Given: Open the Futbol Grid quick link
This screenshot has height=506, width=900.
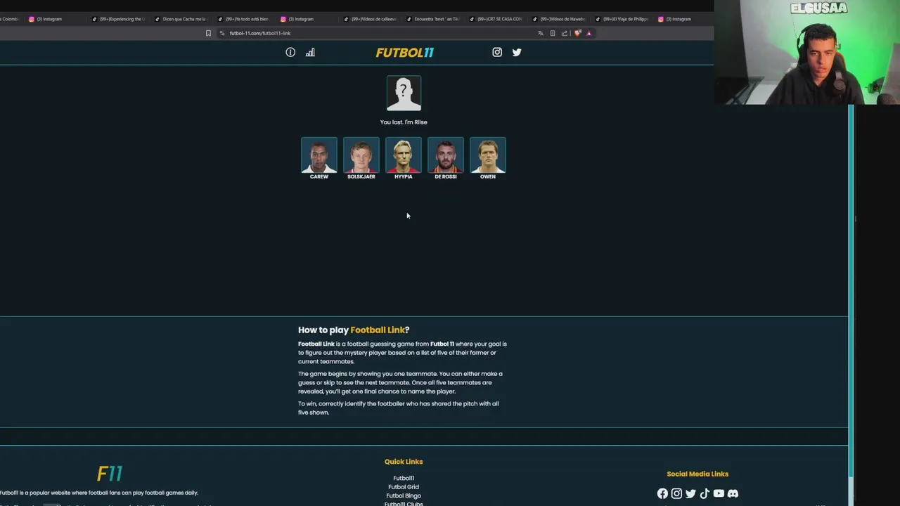Looking at the screenshot, I should click(404, 487).
